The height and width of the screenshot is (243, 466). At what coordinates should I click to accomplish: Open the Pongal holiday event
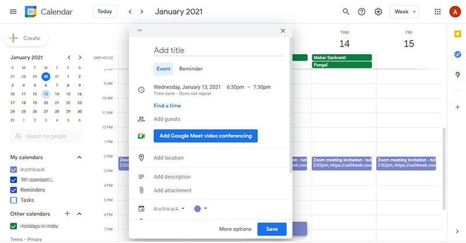tap(342, 65)
